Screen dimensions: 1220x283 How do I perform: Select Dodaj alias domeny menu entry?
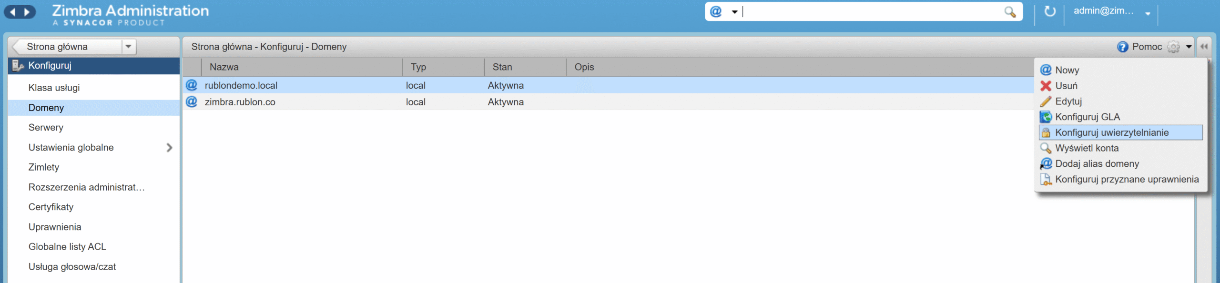tap(1097, 164)
